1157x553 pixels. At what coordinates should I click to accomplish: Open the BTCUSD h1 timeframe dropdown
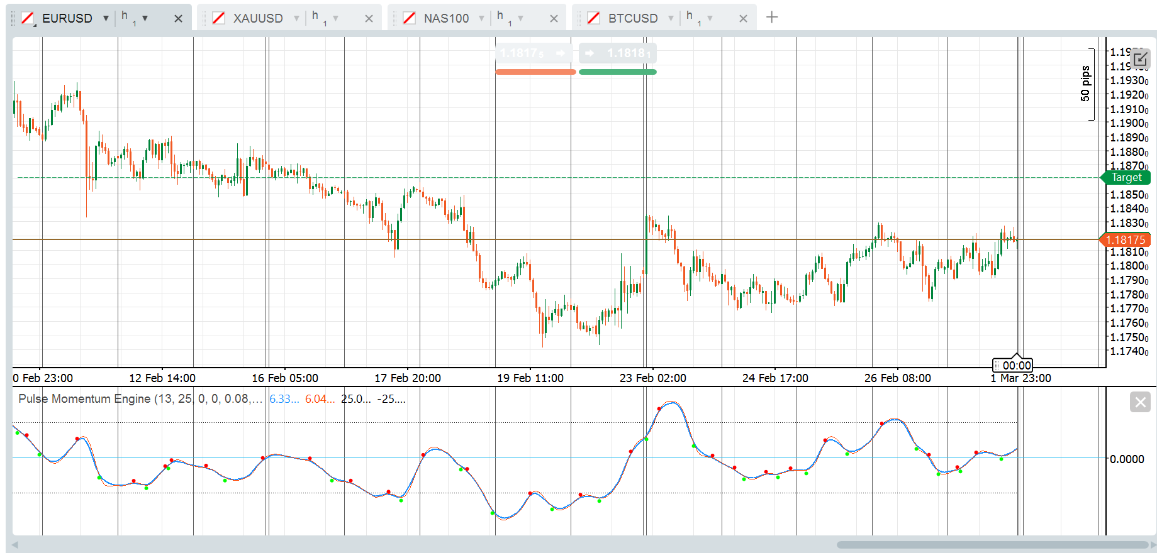click(x=710, y=18)
